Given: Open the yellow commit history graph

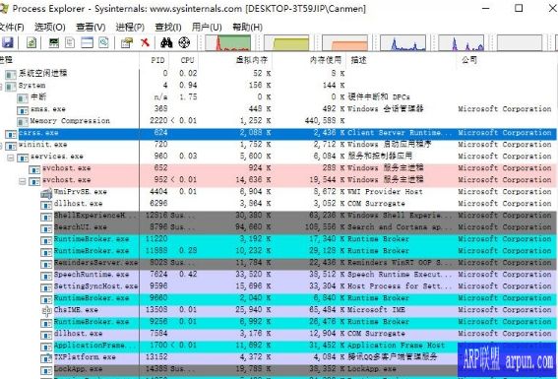Looking at the screenshot, I should pos(286,42).
